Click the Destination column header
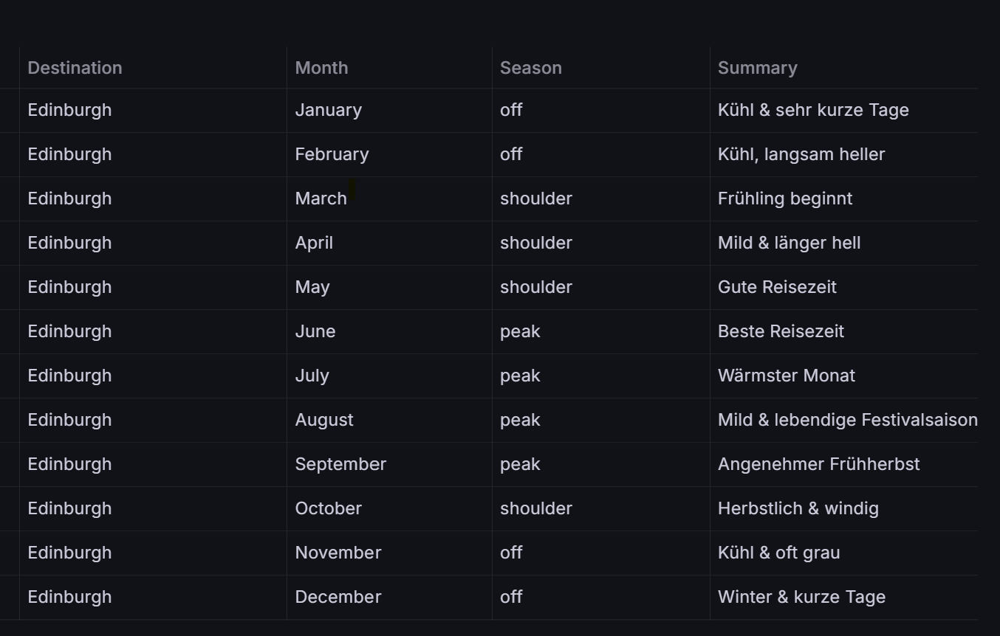 (x=75, y=68)
